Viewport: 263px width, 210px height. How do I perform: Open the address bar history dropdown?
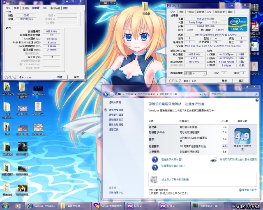(x=201, y=94)
